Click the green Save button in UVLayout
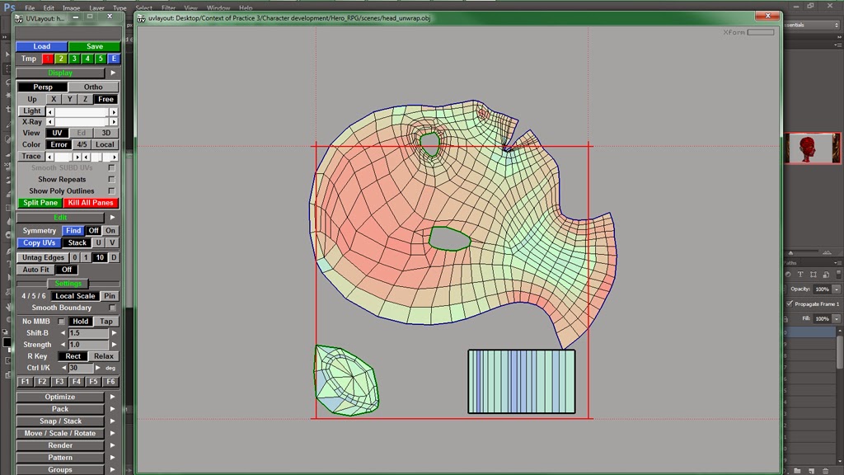844x475 pixels. tap(94, 46)
